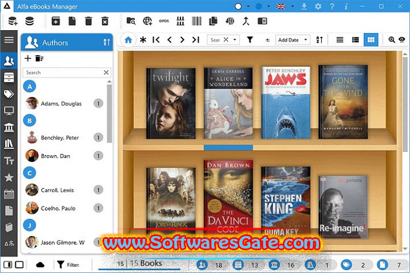Click the delete trash bin icon
This screenshot has height=273, width=410.
pyautogui.click(x=89, y=21)
